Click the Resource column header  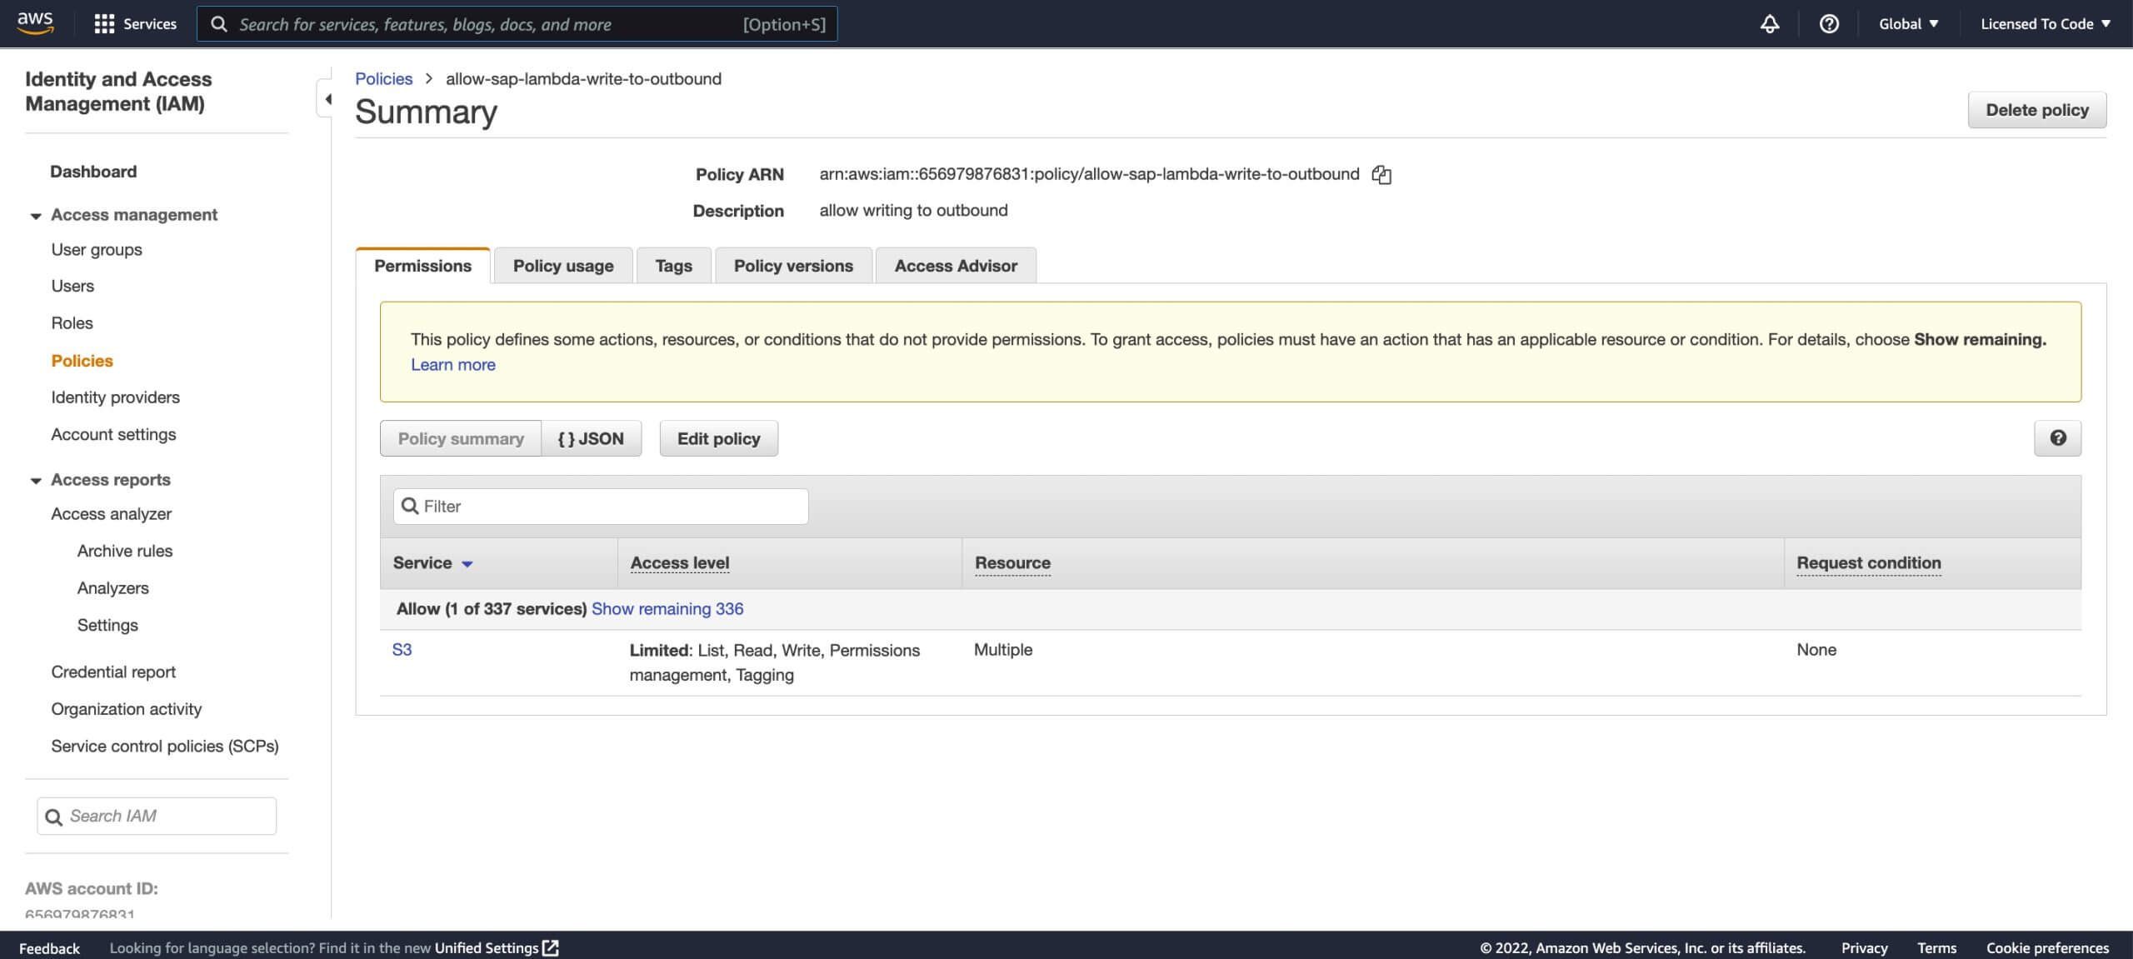coord(1012,563)
